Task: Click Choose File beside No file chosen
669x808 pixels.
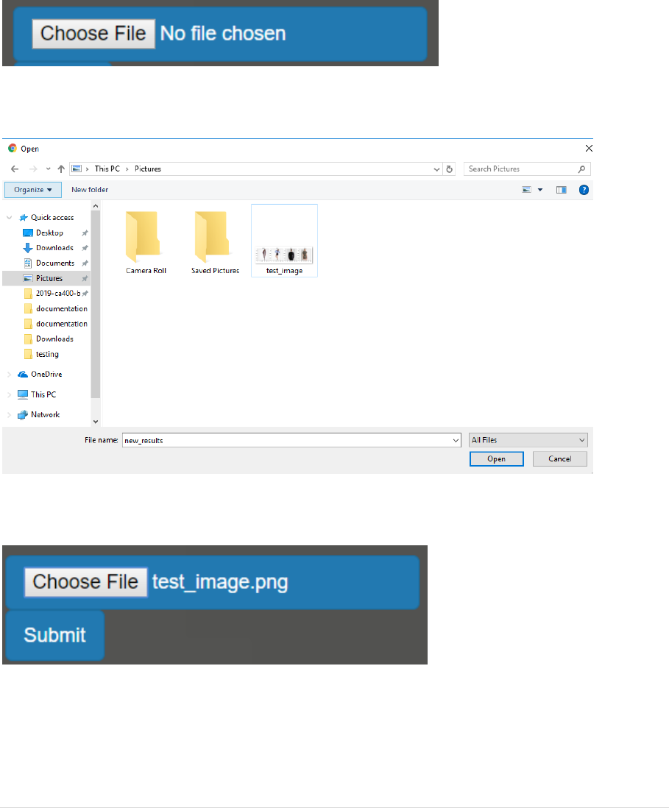Action: point(93,34)
